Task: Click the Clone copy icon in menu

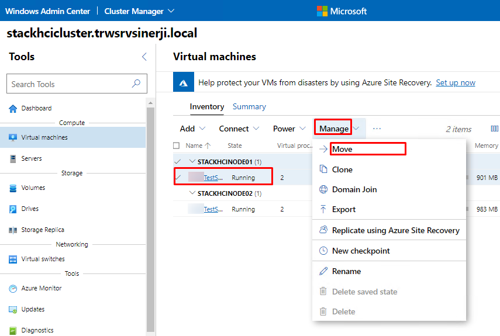Action: click(x=323, y=169)
